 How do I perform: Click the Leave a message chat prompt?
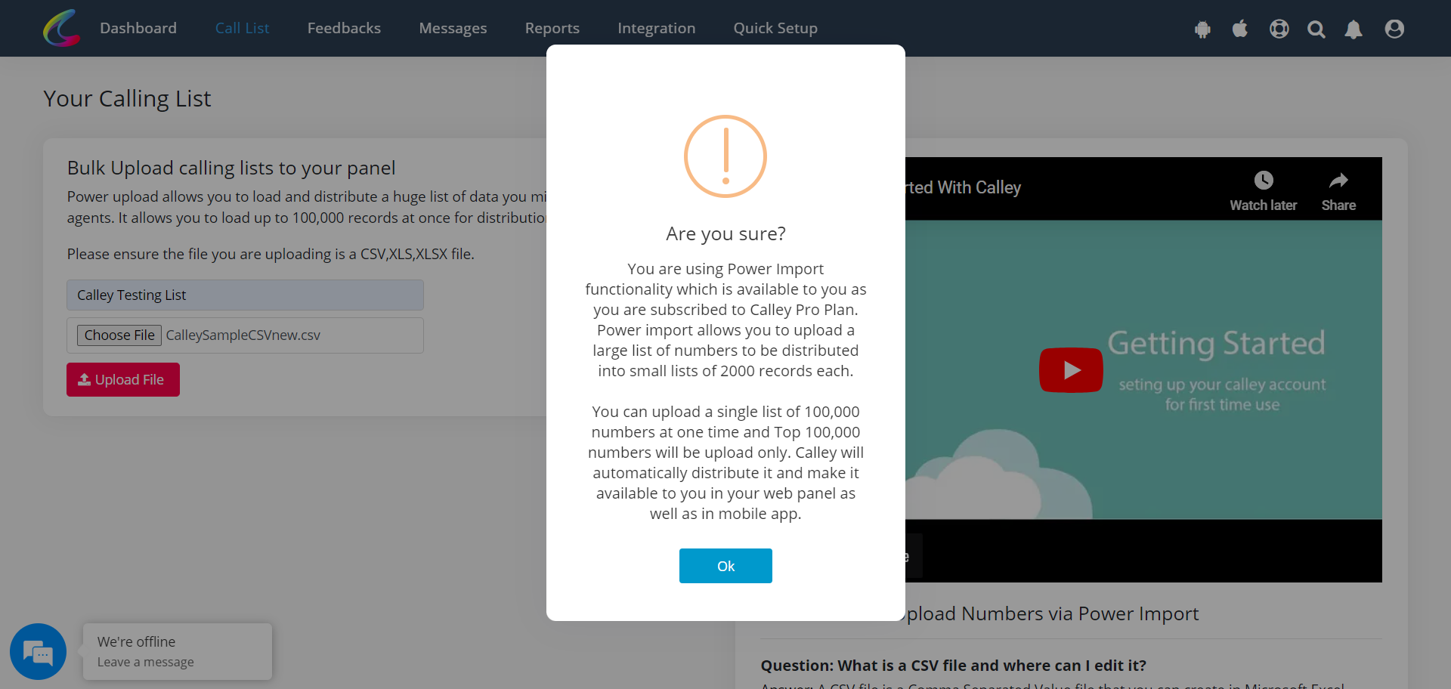tap(146, 662)
